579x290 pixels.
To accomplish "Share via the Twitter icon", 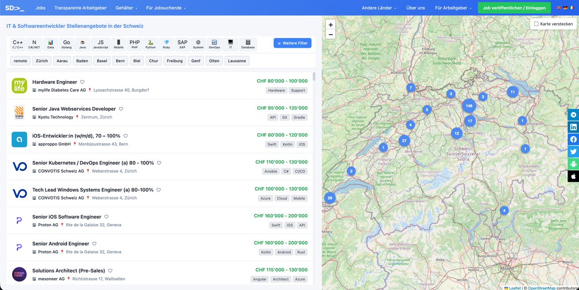I will click(x=574, y=151).
